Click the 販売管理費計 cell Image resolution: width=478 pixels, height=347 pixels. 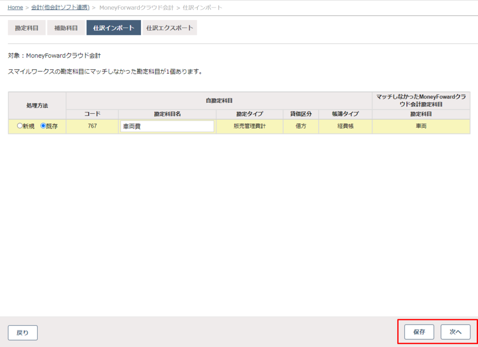(250, 126)
